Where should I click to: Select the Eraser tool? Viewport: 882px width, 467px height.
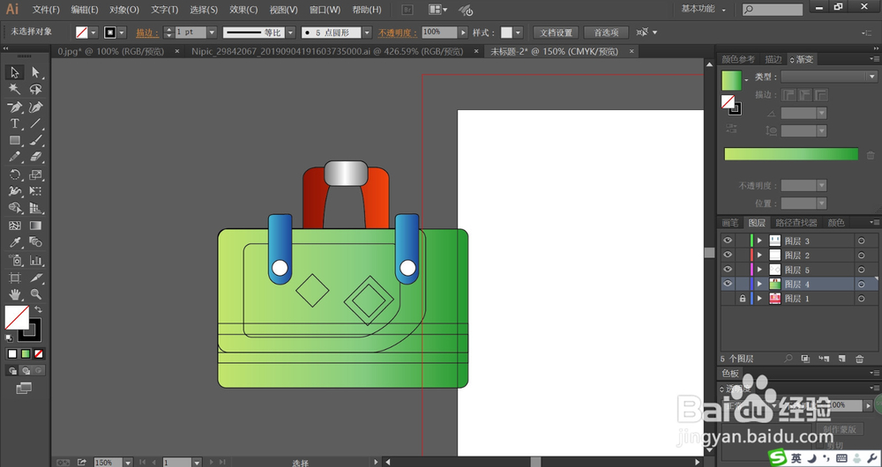point(35,157)
